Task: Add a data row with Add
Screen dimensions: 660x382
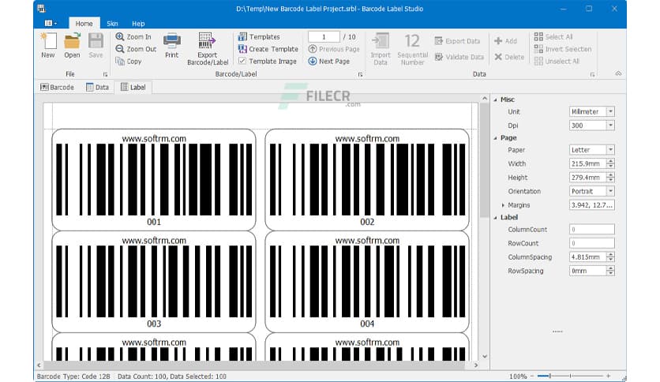Action: (505, 41)
